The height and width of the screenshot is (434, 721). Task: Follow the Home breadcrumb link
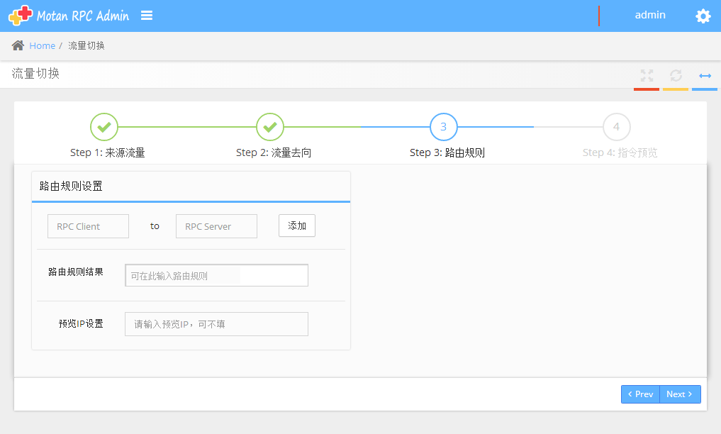click(42, 45)
